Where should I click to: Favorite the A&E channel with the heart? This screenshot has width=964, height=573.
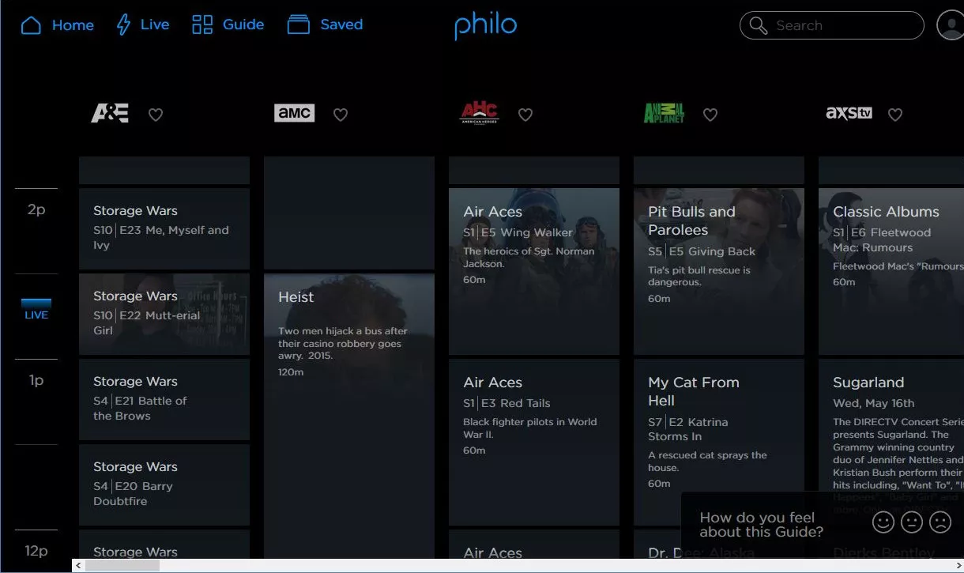point(156,115)
